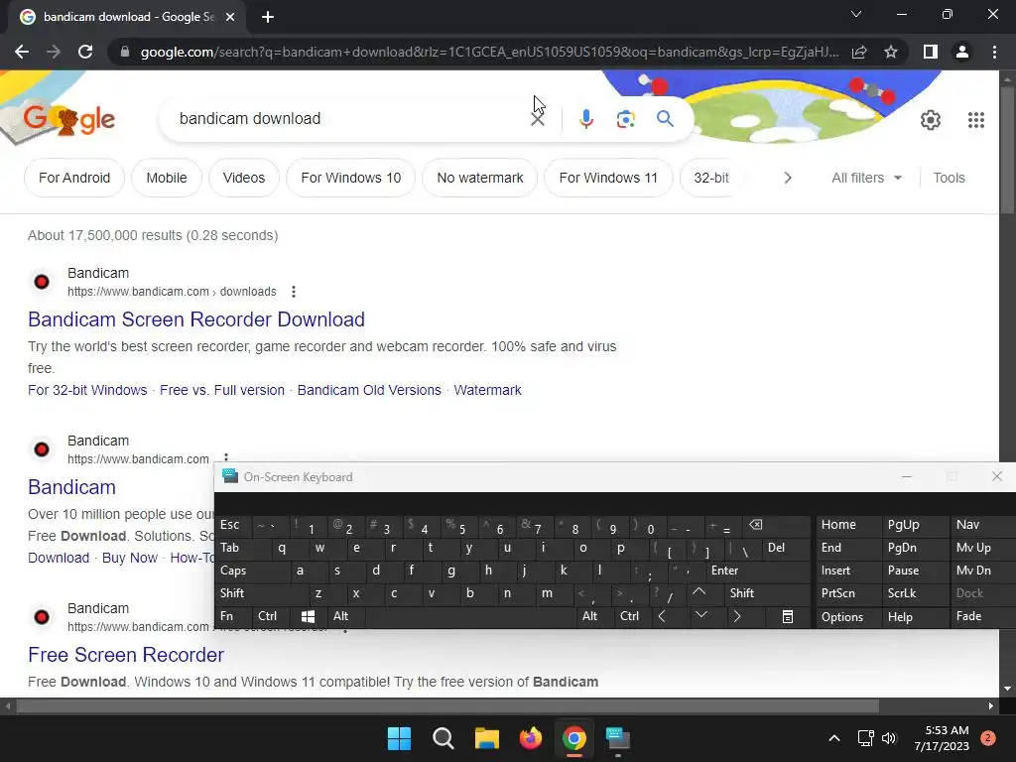The height and width of the screenshot is (762, 1016).
Task: Tap the Esc key on On-Screen Keyboard
Action: pyautogui.click(x=230, y=525)
